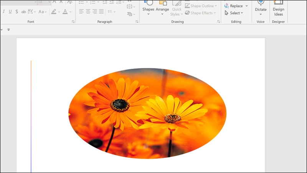The width and height of the screenshot is (307, 173).
Task: Open character spacing dropdown
Action: (32, 12)
